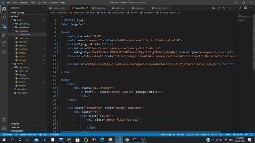Viewport: 255px width, 143px height.
Task: Open the Source Control view
Action: pyautogui.click(x=4, y=26)
